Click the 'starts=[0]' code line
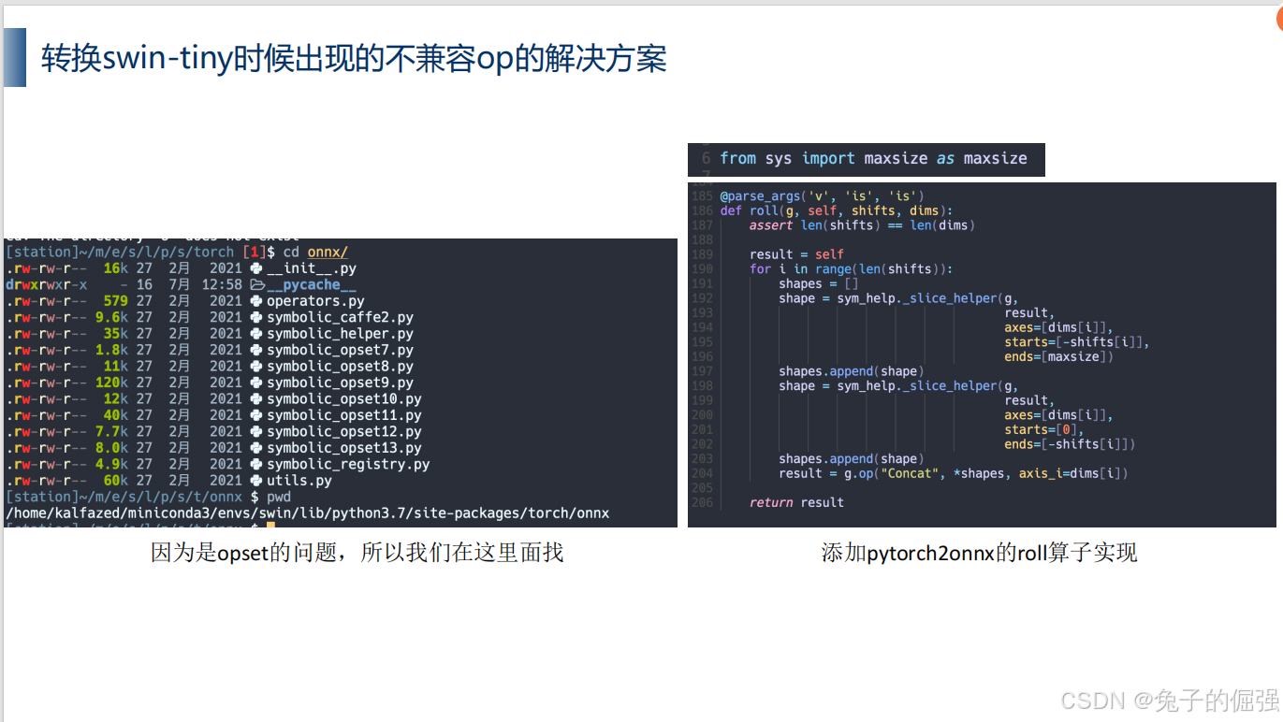Image resolution: width=1283 pixels, height=722 pixels. 1044,429
